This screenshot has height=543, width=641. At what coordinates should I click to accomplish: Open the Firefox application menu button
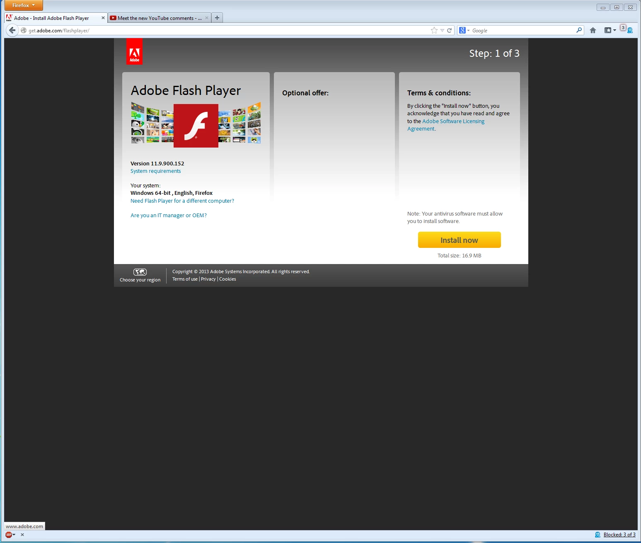tap(24, 5)
